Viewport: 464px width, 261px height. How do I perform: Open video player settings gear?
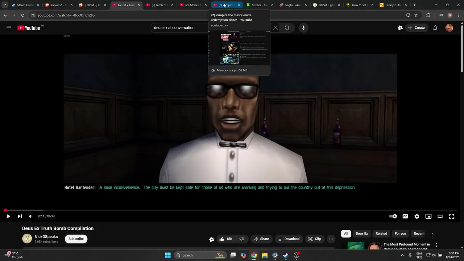[x=417, y=216]
